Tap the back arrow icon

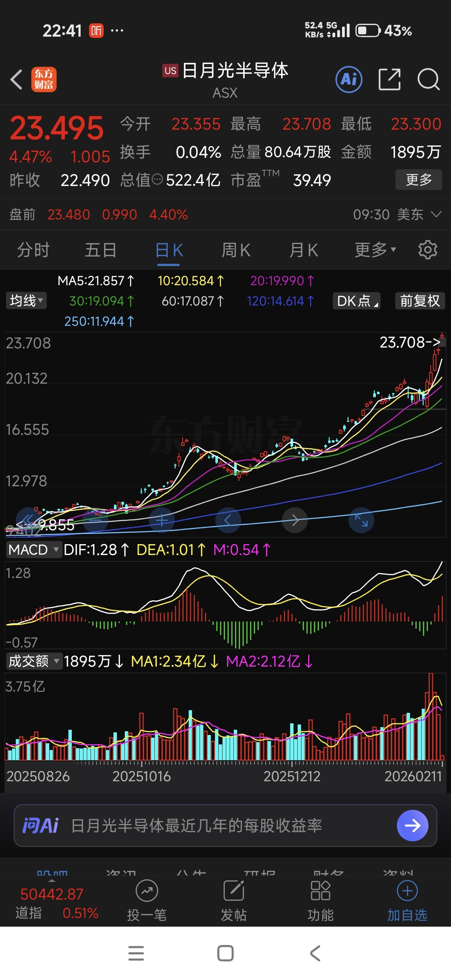click(17, 80)
